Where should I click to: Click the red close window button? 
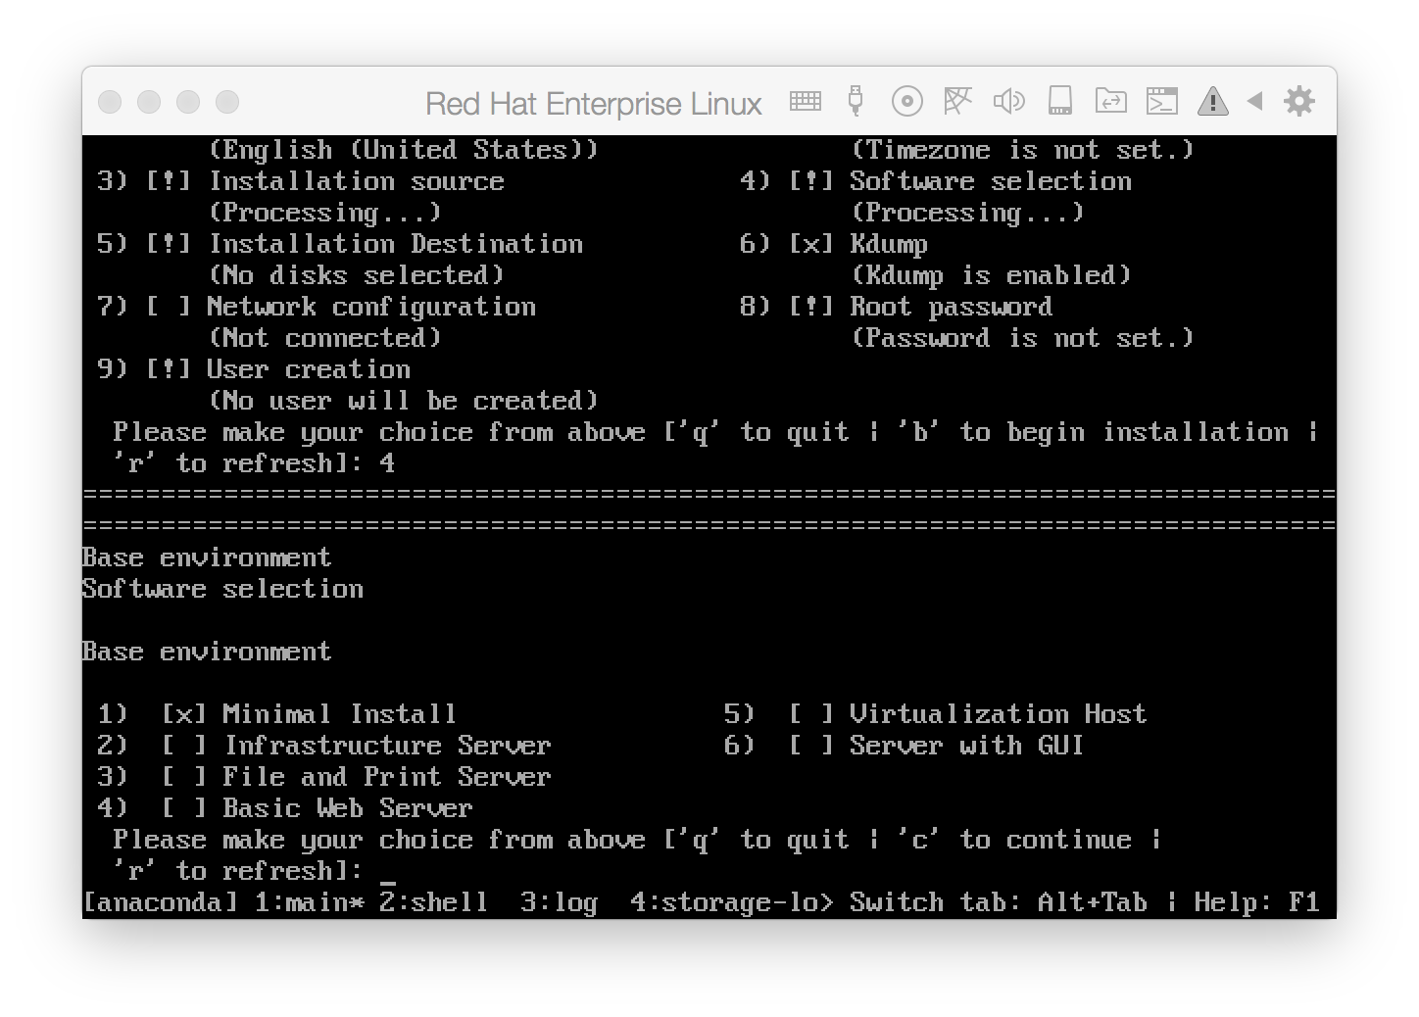pos(110,102)
